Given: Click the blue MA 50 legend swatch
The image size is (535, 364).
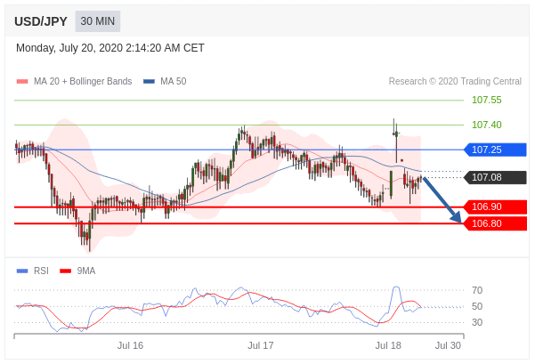Looking at the screenshot, I should click(x=149, y=82).
